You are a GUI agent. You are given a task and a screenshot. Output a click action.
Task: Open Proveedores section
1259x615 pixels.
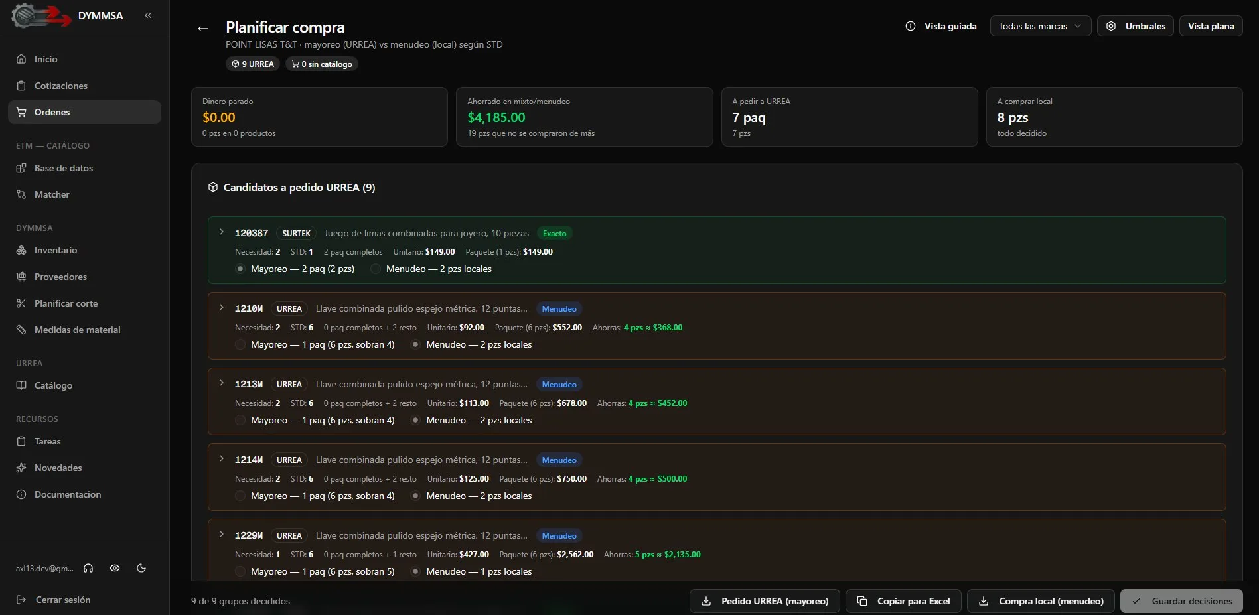point(84,277)
